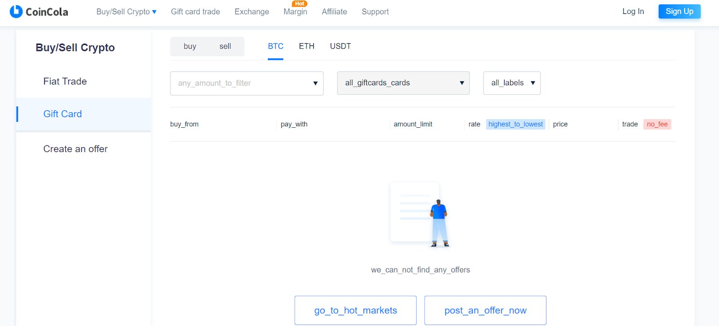Click the go_to_hot_markets button

[355, 310]
